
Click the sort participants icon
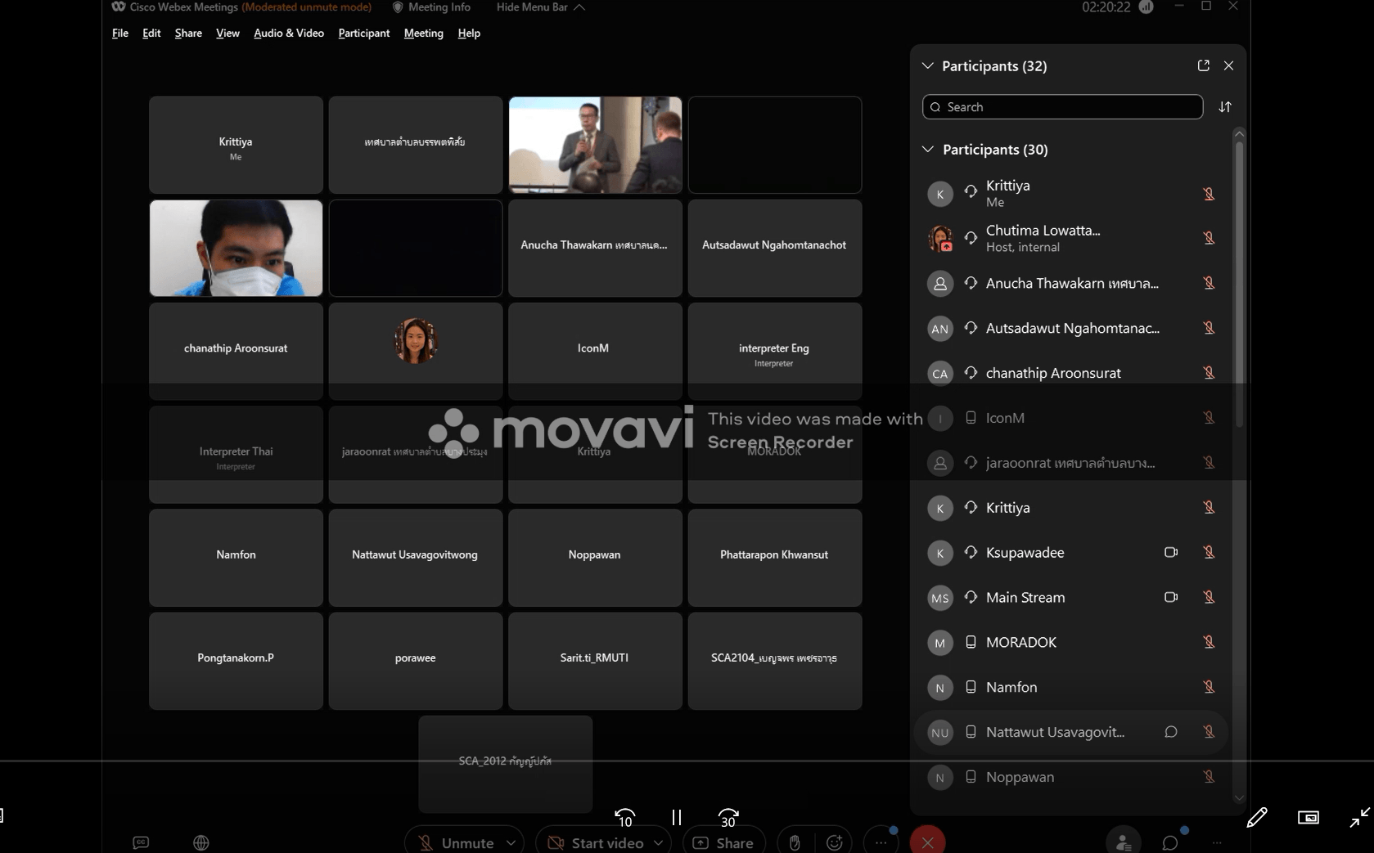pyautogui.click(x=1225, y=107)
